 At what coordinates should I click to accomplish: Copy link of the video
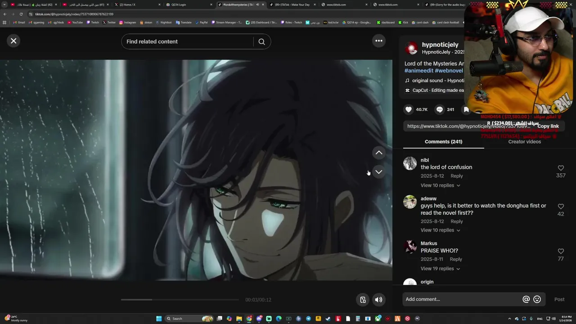pyautogui.click(x=548, y=126)
